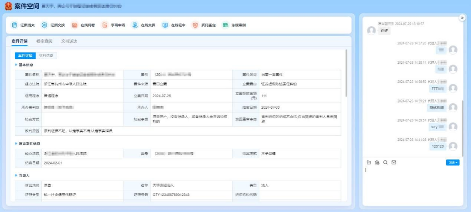Select the blue 案件详情 sub-tab

25,55
